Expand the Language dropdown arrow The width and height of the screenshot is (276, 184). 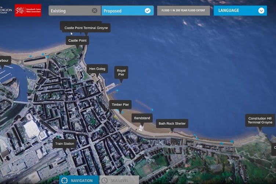pos(261,11)
